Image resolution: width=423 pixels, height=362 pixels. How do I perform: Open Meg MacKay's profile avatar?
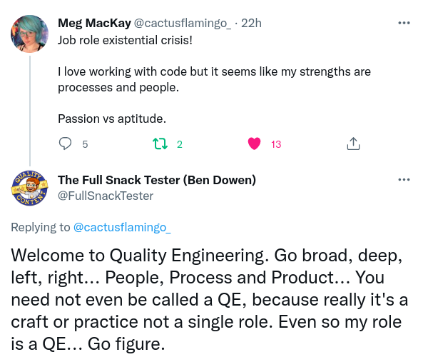click(30, 34)
